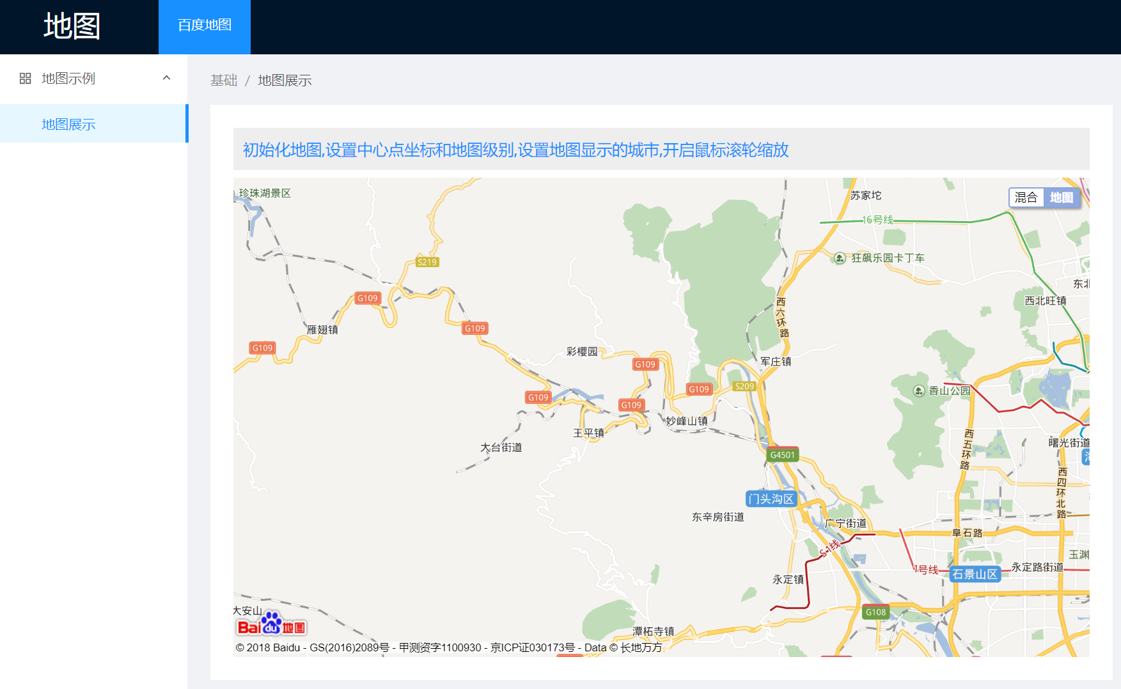Click the S219 road shield

point(427,262)
